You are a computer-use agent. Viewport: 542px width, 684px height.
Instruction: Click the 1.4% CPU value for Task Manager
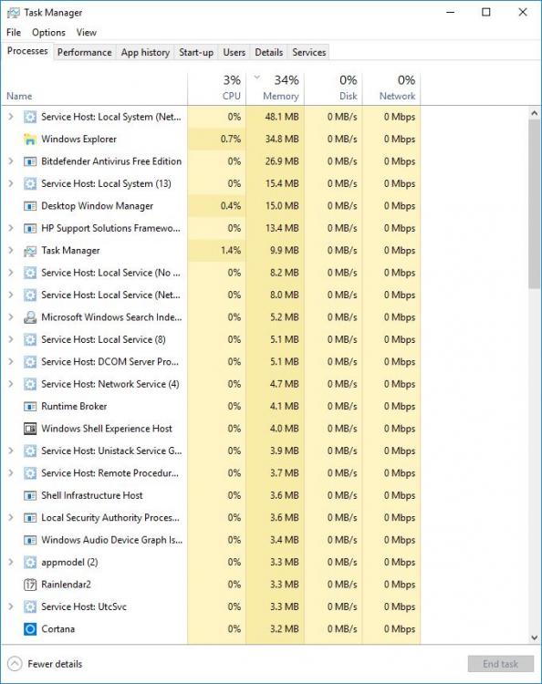point(231,251)
